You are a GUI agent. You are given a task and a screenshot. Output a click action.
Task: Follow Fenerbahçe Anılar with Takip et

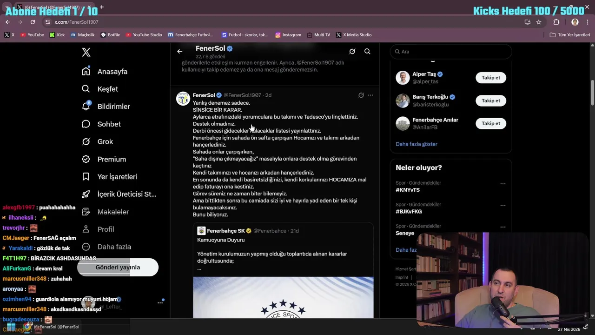tap(491, 123)
